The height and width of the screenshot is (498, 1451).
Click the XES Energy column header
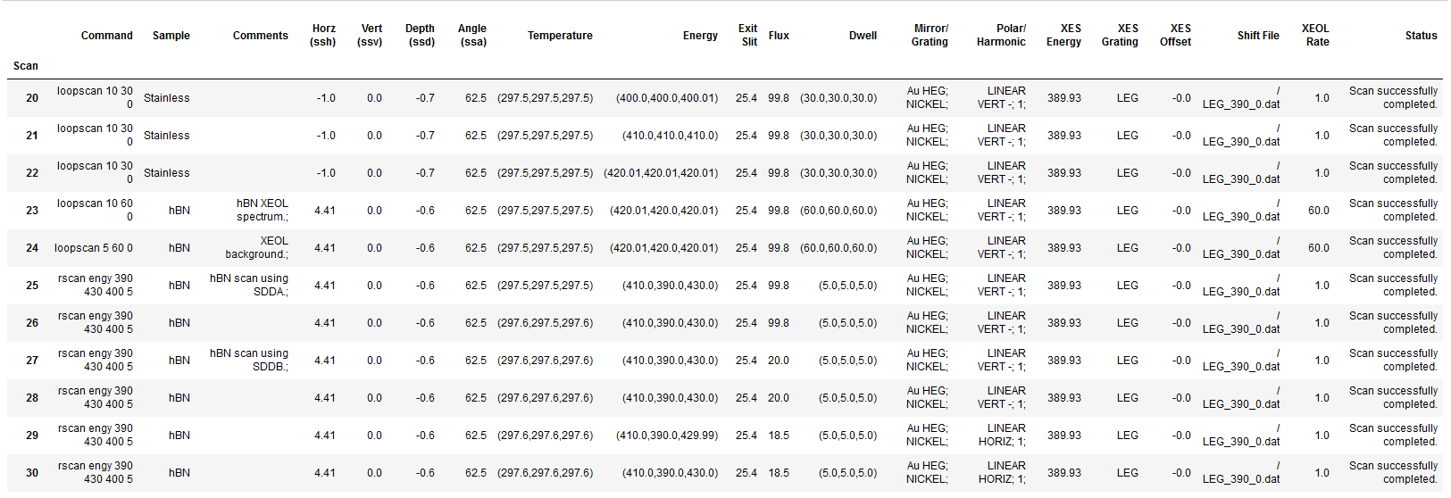(1063, 35)
